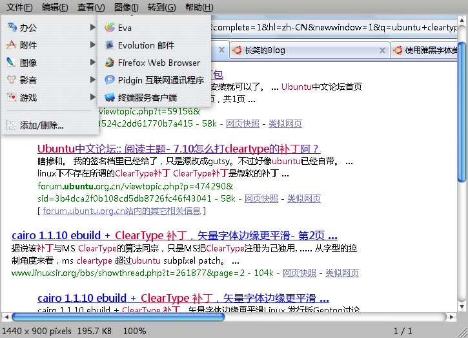This screenshot has height=338, width=468.
Task: Click the 游戏 category icon
Action: click(x=12, y=98)
